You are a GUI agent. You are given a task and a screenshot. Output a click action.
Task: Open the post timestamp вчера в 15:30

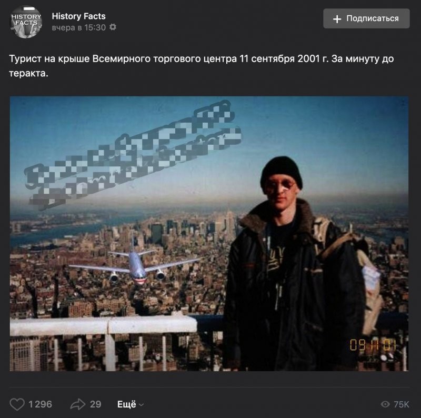click(78, 27)
